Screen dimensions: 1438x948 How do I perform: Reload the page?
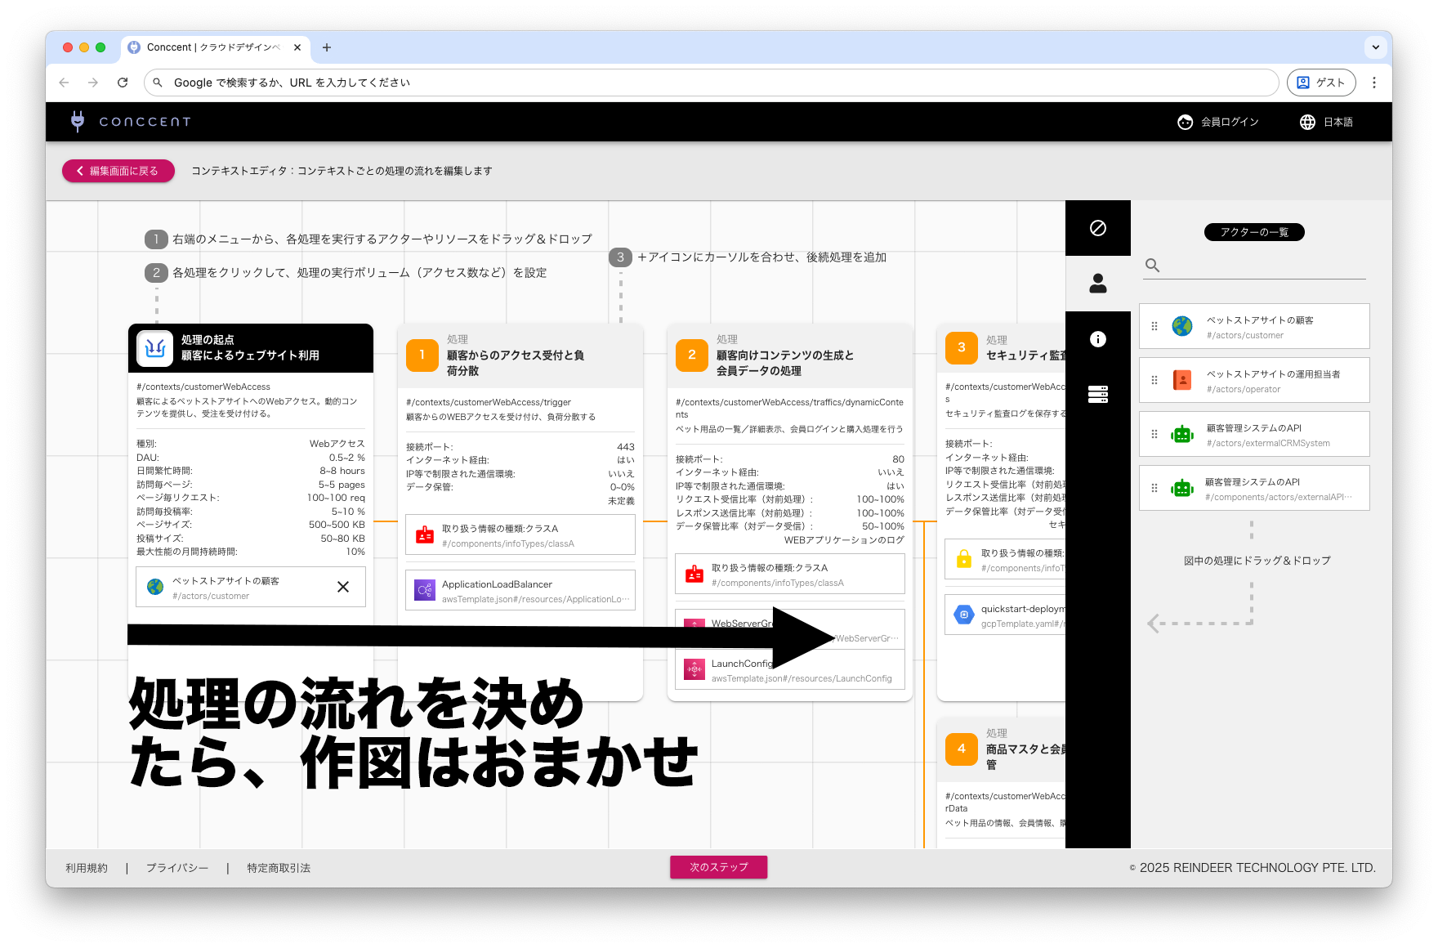click(x=123, y=83)
